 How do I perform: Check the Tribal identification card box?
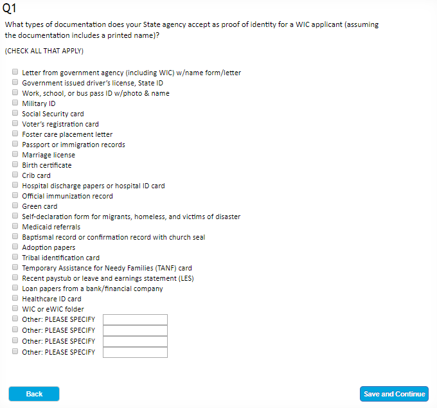[15, 257]
